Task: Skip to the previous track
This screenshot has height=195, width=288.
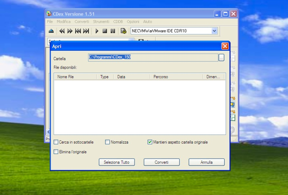Action: pos(78,31)
